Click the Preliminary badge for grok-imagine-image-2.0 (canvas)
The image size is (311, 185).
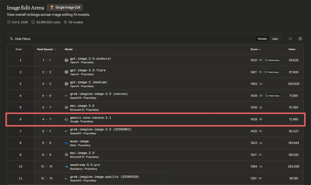(272, 96)
